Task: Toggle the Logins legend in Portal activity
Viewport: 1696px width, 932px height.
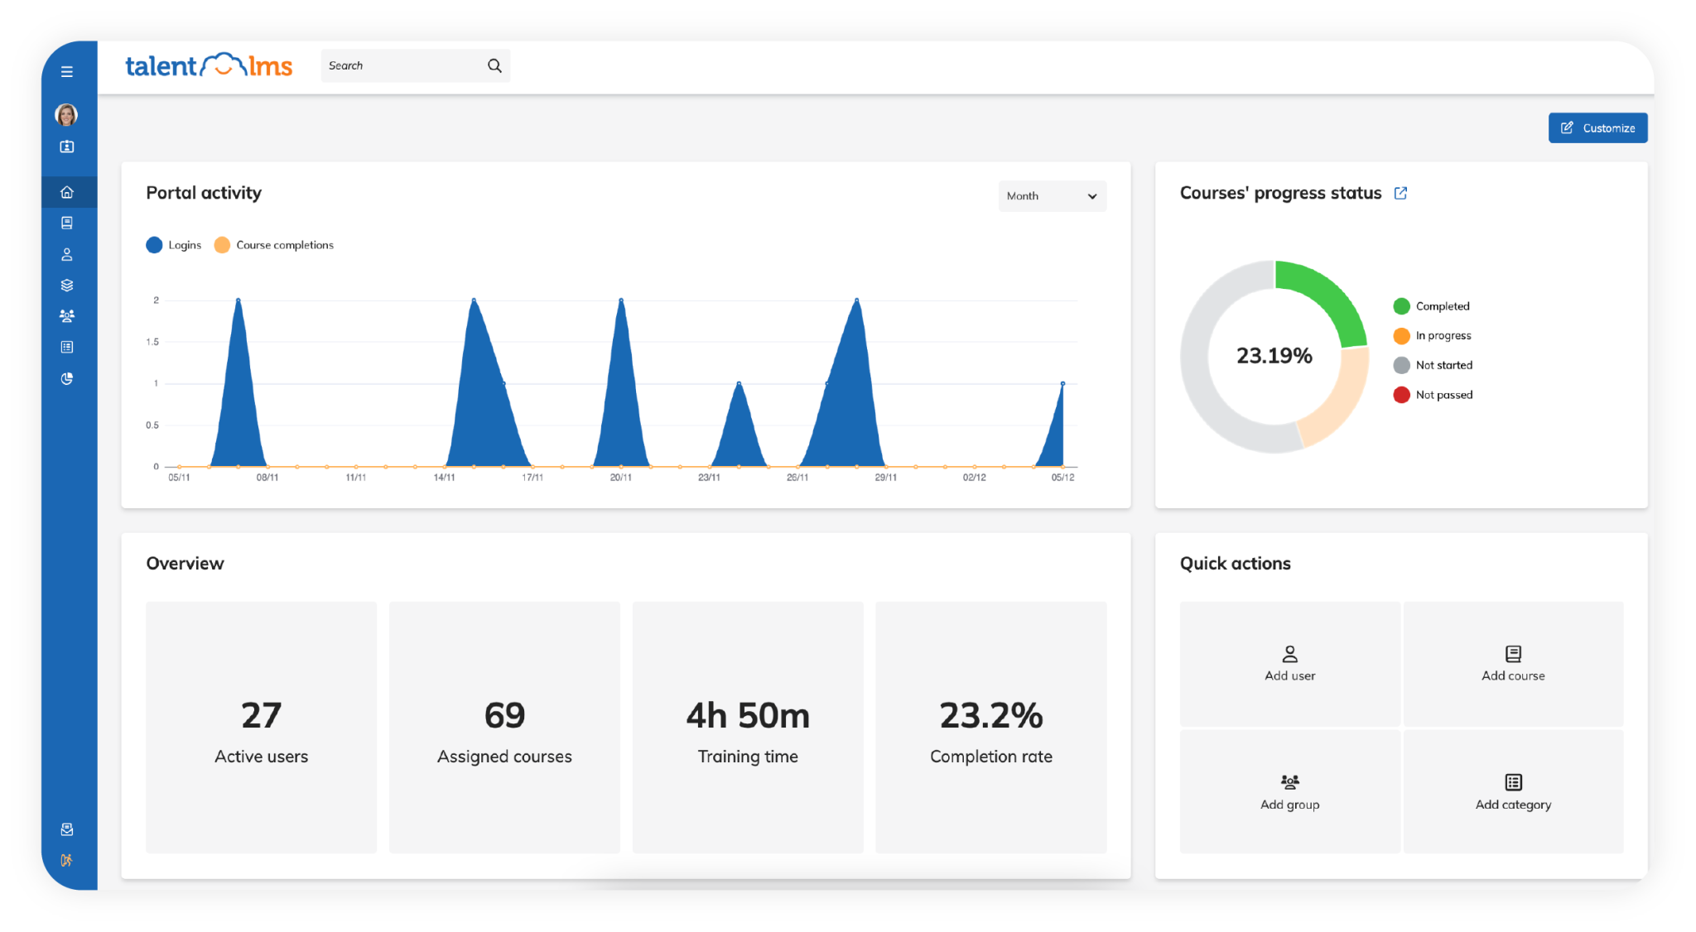Action: pos(174,244)
